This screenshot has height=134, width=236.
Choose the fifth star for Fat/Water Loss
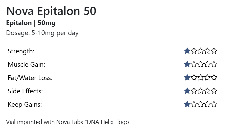(x=214, y=78)
